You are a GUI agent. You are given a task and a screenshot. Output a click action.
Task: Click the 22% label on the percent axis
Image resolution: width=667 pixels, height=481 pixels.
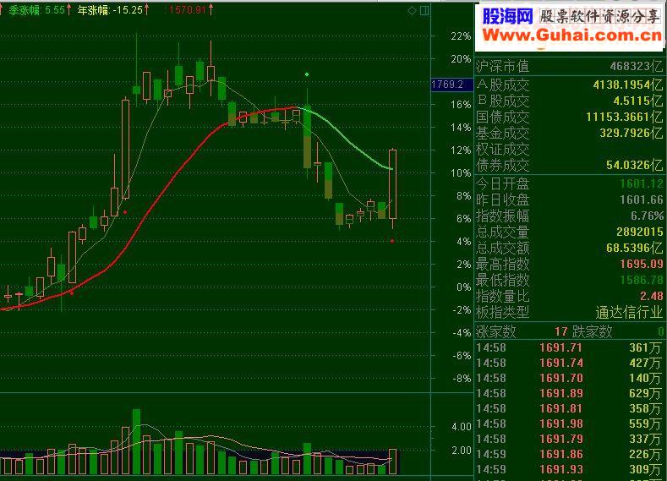pyautogui.click(x=461, y=36)
